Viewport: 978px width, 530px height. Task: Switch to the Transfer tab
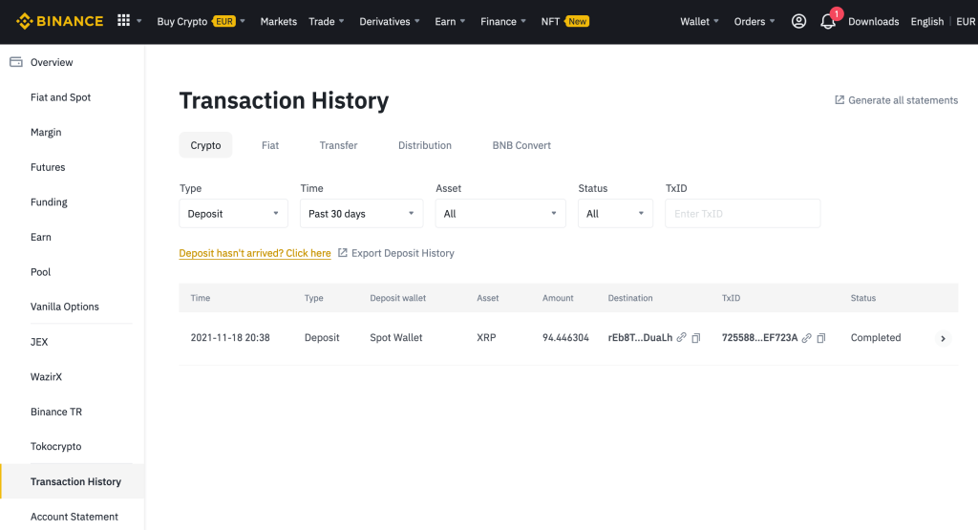(338, 144)
